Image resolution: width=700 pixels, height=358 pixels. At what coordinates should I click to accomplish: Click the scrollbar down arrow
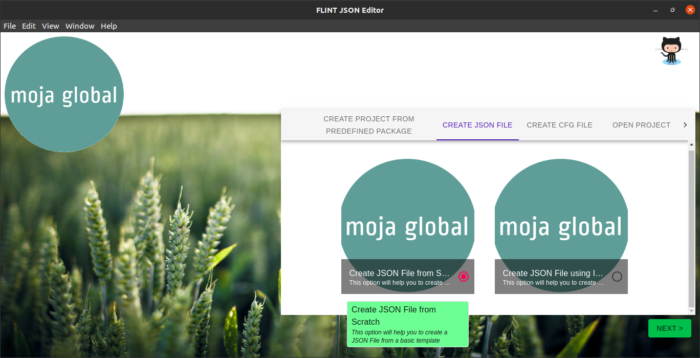click(x=691, y=311)
